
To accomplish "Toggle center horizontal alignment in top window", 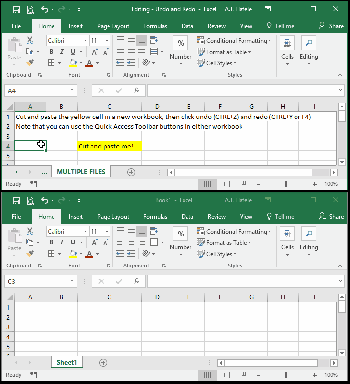I will (131, 52).
